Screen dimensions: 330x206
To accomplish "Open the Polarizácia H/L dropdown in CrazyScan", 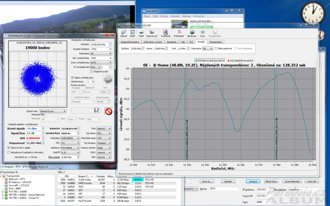I will pos(208,48).
